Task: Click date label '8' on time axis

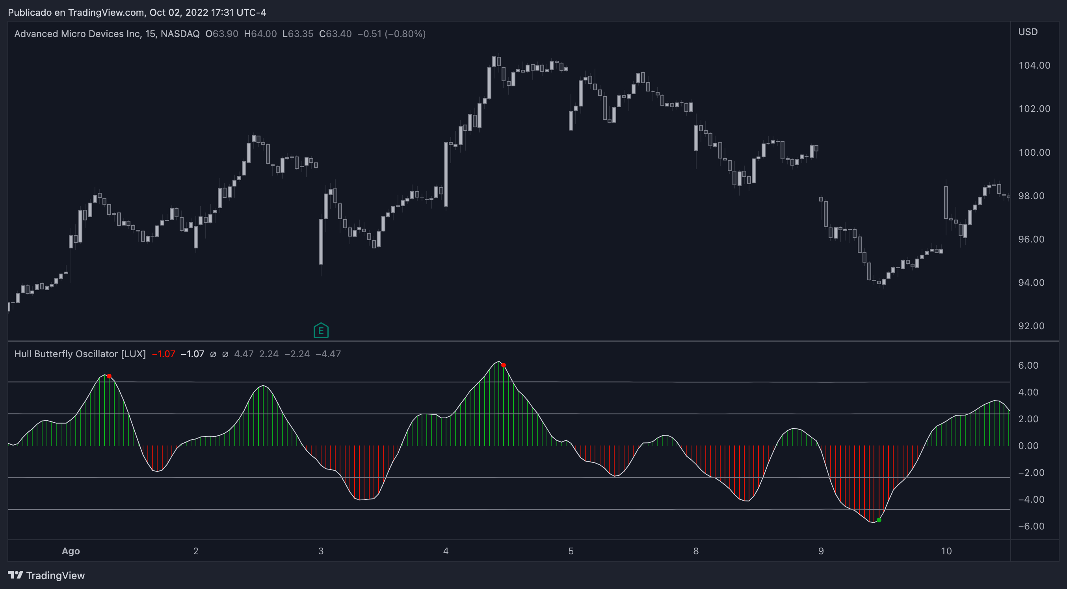Action: 696,551
